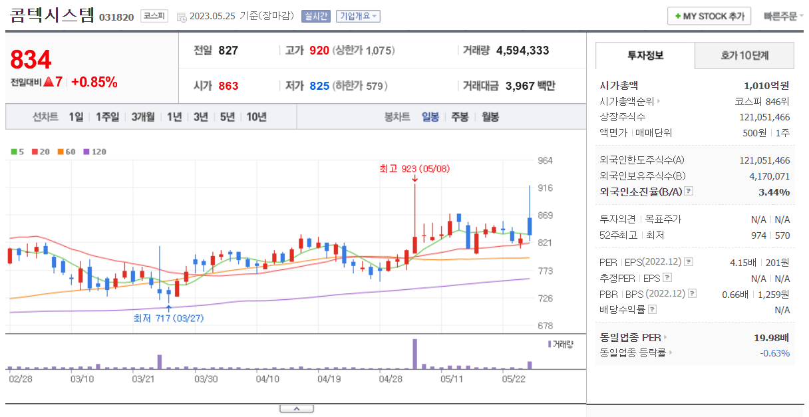This screenshot has width=809, height=417.
Task: Open help icon beside 추정PER EPS
Action: coord(667,278)
